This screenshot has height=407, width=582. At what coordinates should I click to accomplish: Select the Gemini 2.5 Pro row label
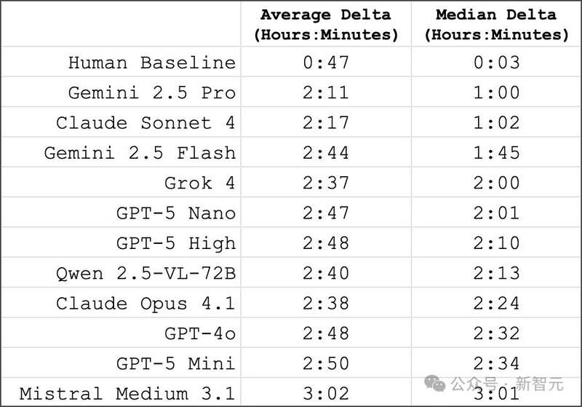tap(152, 93)
